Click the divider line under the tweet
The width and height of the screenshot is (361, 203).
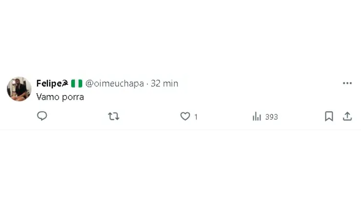[180, 130]
